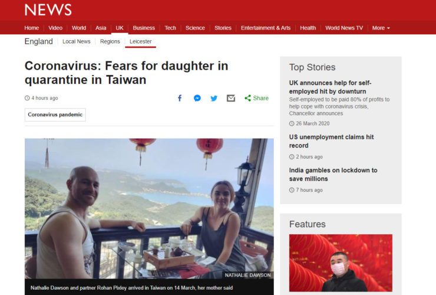The image size is (436, 295).
Task: Share article on Twitter icon
Action: point(214,98)
